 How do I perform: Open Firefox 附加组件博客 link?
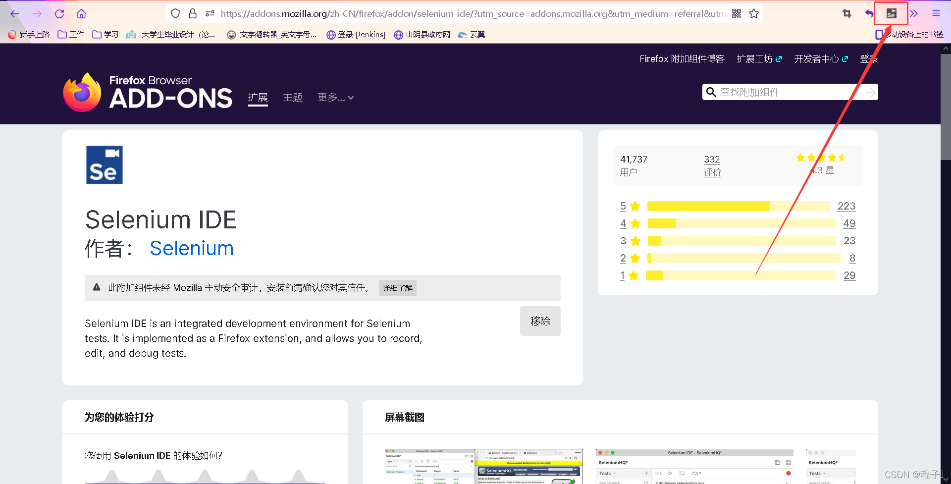tap(682, 59)
